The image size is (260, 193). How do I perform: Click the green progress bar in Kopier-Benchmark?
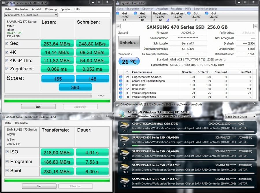click(57, 180)
